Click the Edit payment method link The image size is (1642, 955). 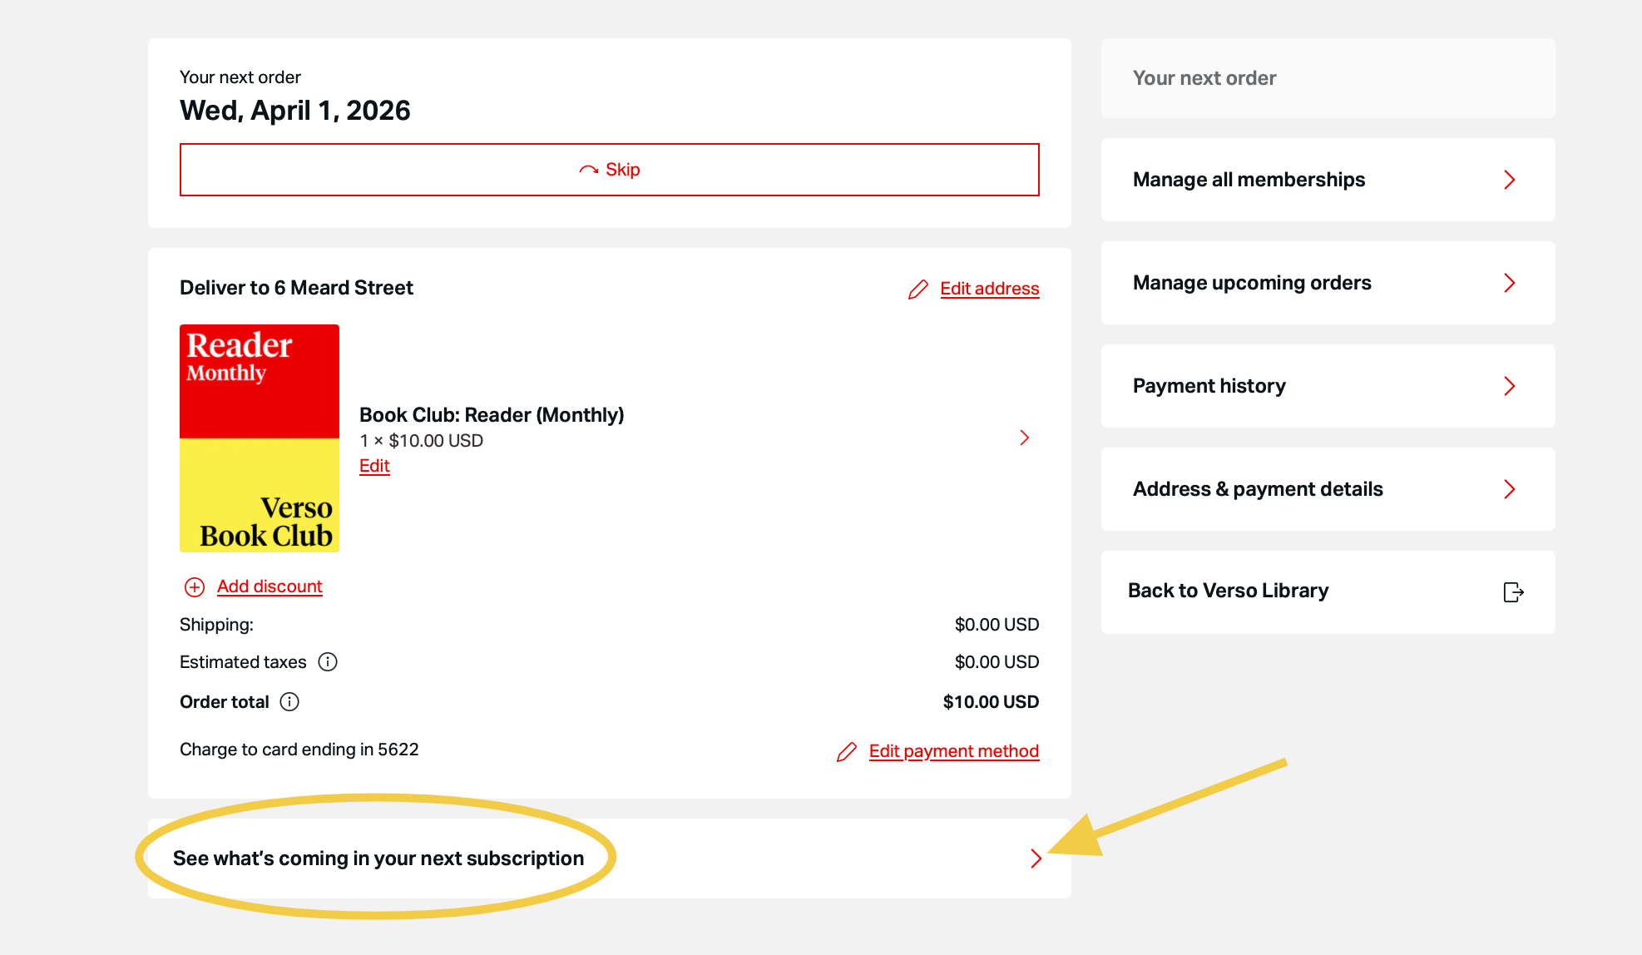[953, 751]
